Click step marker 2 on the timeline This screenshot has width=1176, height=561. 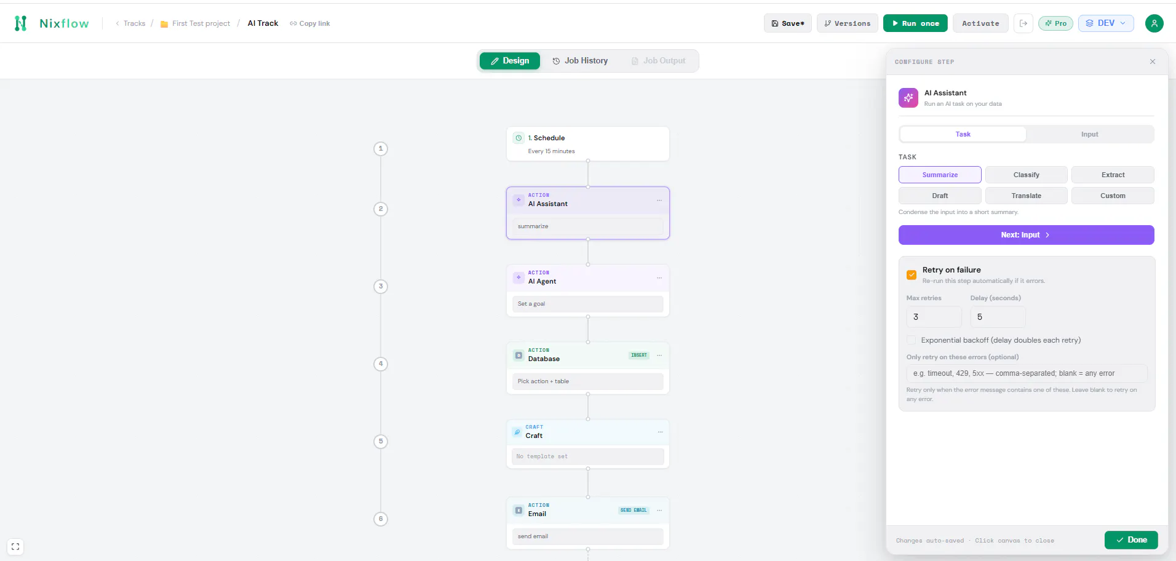click(x=381, y=209)
